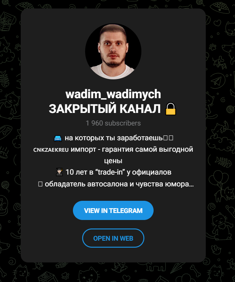Click the fish skeleton doodle on the right
Image resolution: width=235 pixels, height=282 pixels.
(x=223, y=162)
